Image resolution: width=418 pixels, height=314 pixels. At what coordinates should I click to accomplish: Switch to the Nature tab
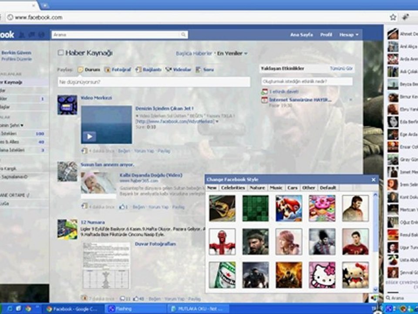257,188
